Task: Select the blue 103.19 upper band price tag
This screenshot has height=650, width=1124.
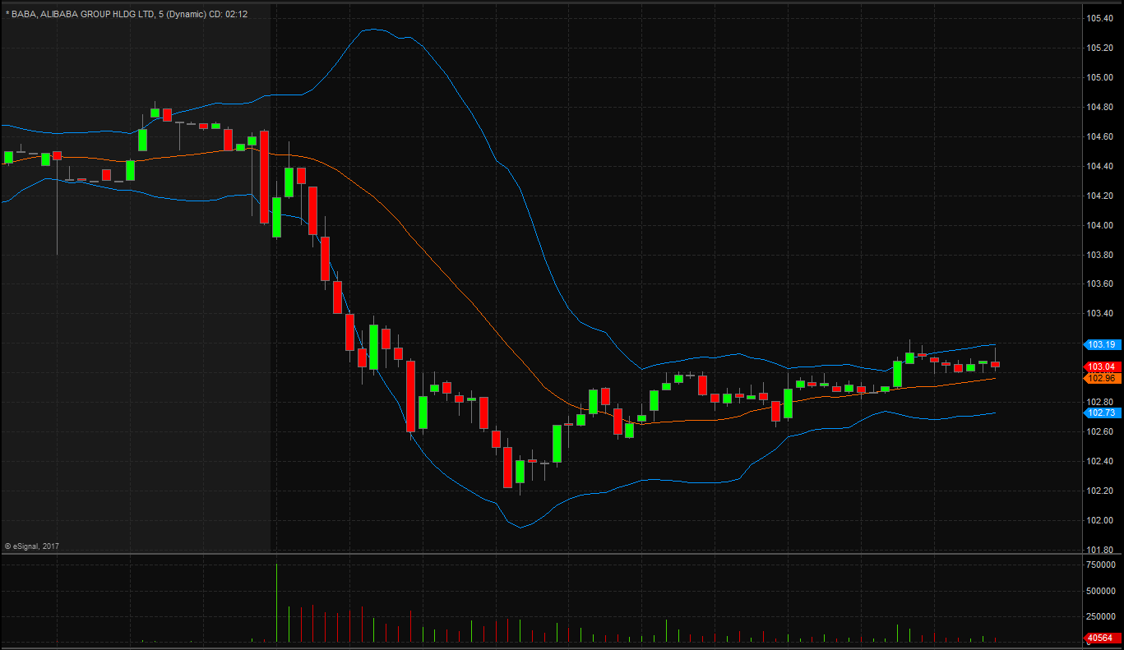Action: (x=1101, y=344)
